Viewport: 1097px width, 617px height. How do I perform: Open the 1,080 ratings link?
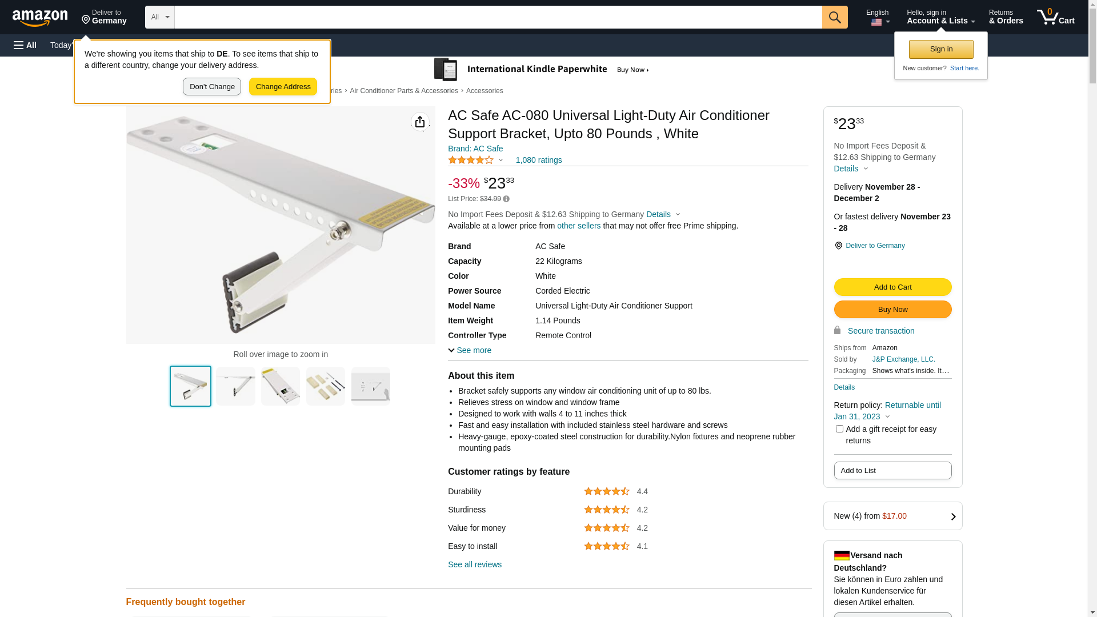pyautogui.click(x=538, y=160)
